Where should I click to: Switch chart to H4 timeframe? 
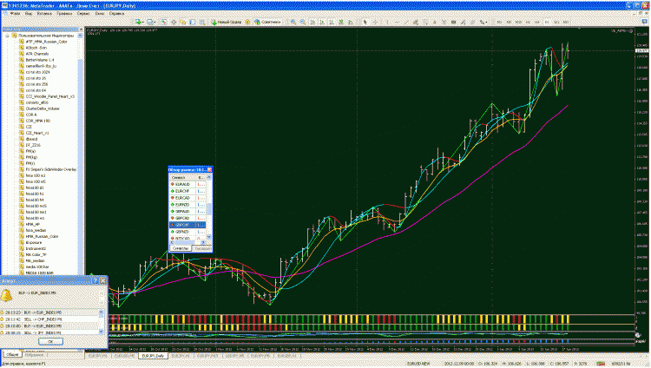click(536, 22)
